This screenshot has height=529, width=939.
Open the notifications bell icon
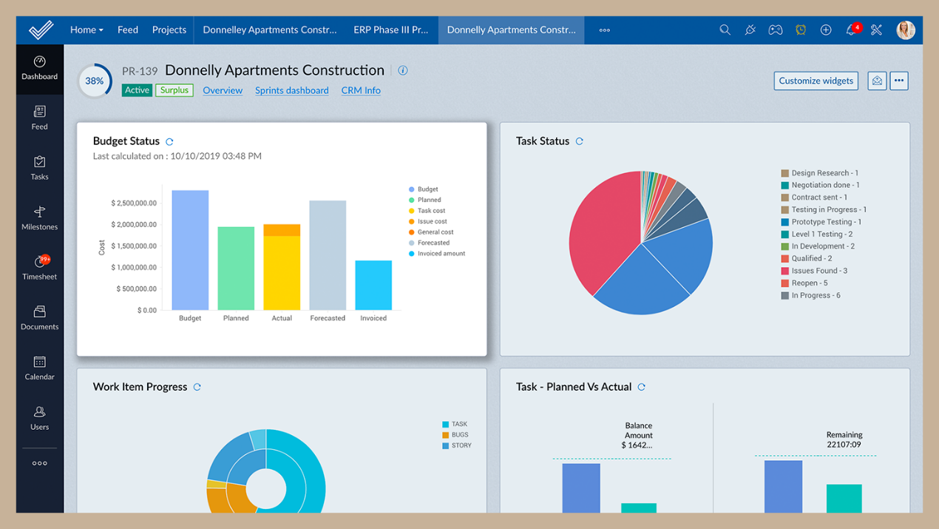851,30
